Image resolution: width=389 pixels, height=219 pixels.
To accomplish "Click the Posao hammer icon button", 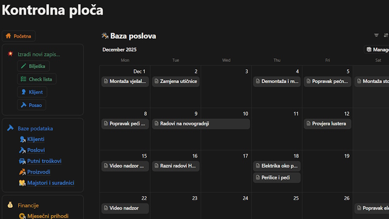I will pyautogui.click(x=23, y=105).
